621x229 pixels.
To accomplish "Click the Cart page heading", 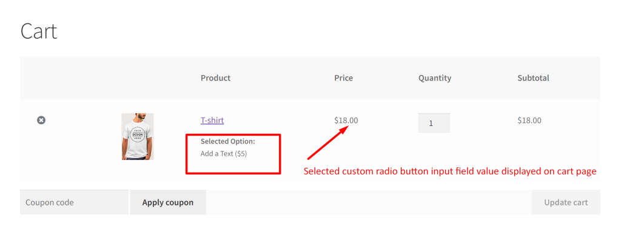I will (39, 32).
